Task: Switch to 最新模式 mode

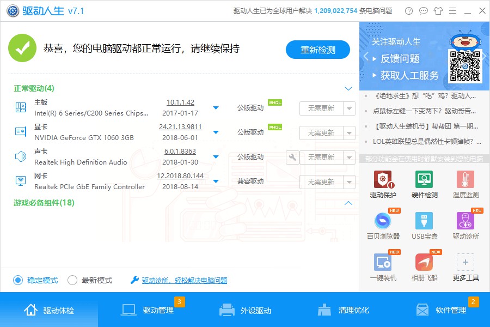Action: coord(71,280)
